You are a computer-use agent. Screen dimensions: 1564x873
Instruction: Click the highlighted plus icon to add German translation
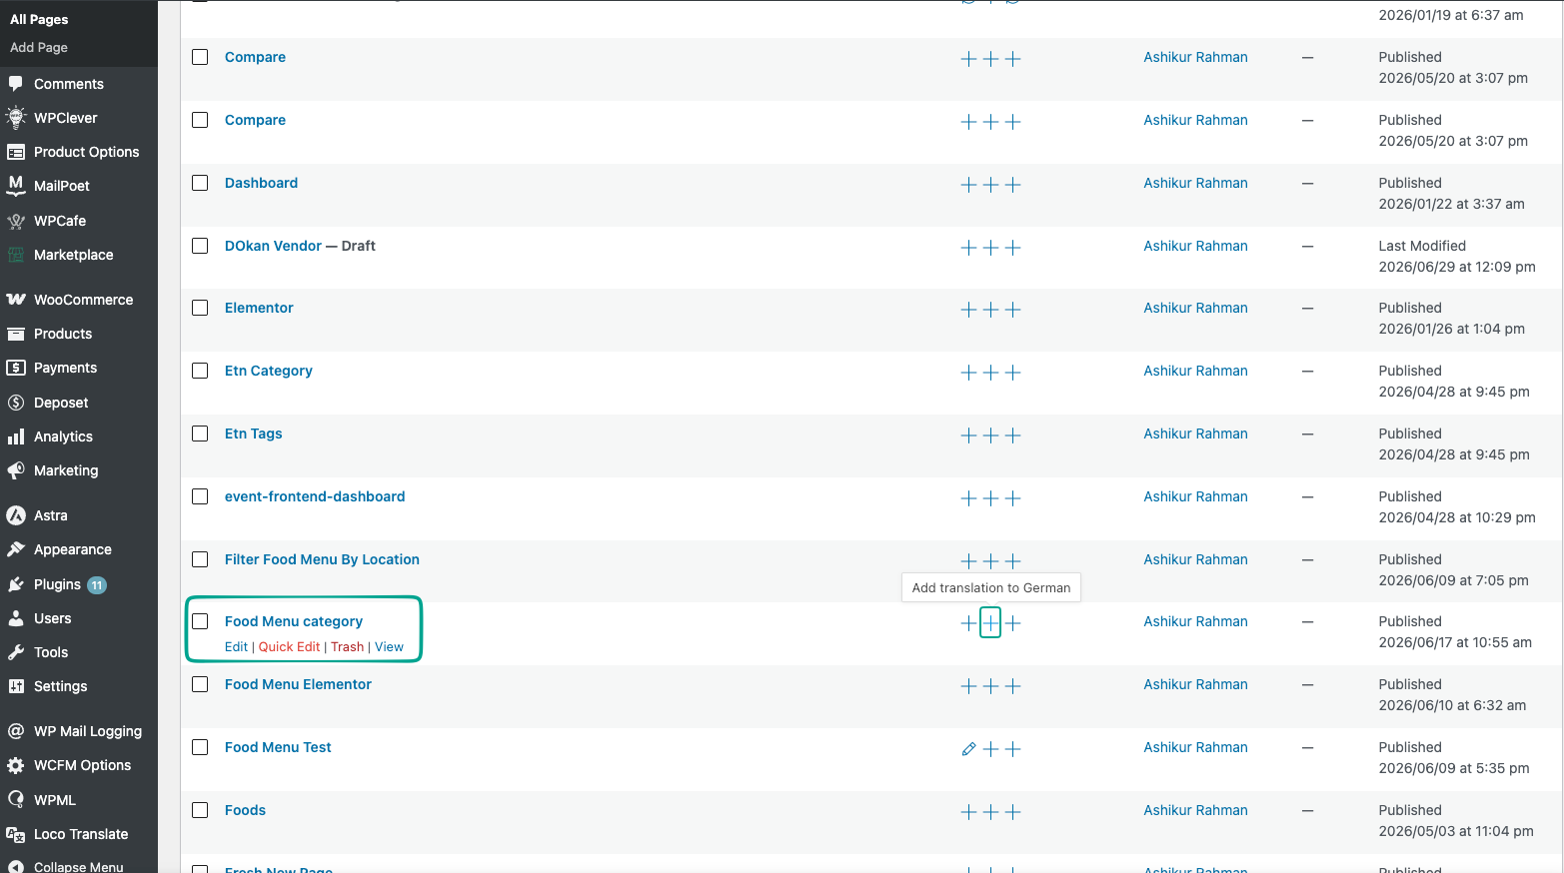[x=990, y=623]
